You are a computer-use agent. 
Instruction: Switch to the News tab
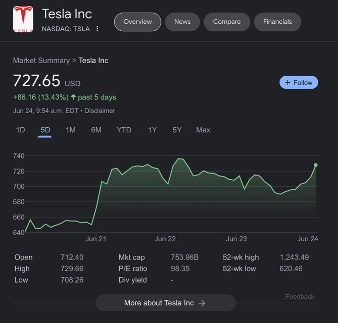pyautogui.click(x=182, y=22)
